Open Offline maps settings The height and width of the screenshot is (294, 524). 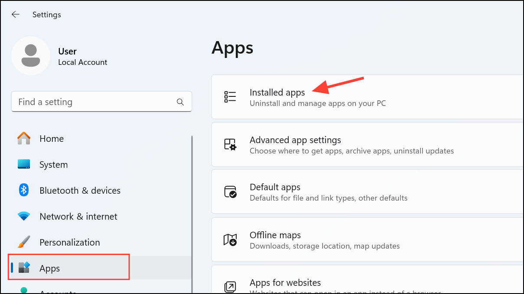368,240
